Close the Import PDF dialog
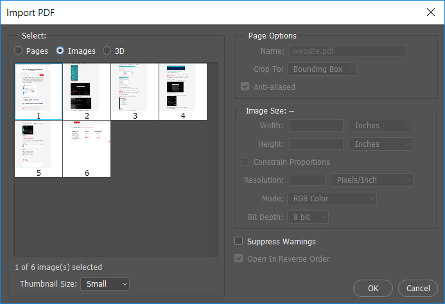The width and height of the screenshot is (445, 304). tap(430, 12)
